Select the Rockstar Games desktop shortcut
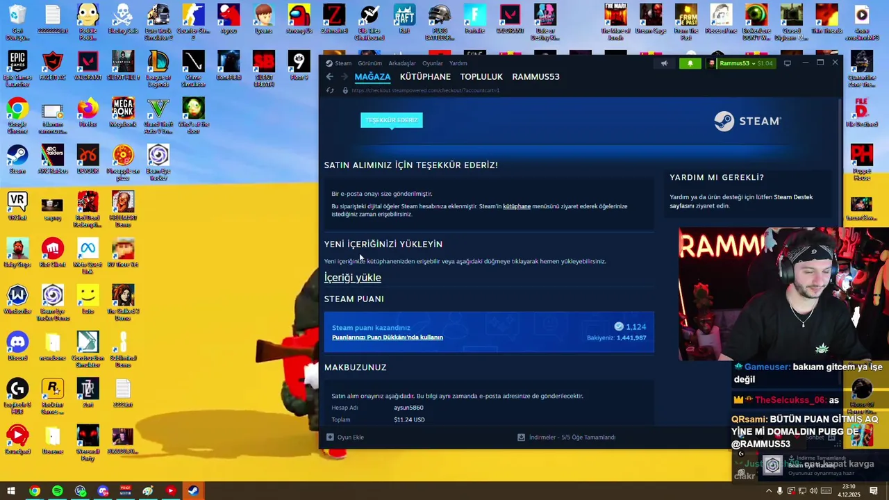The image size is (889, 500). 53,395
